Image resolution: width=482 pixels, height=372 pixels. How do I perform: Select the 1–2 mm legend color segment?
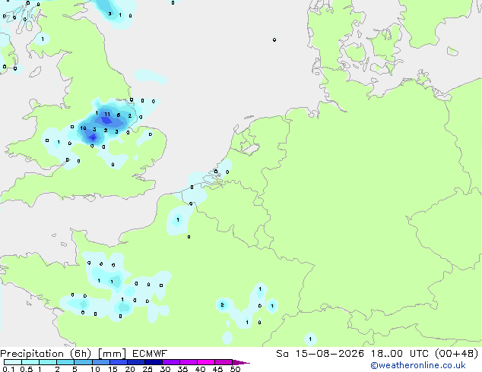48,362
